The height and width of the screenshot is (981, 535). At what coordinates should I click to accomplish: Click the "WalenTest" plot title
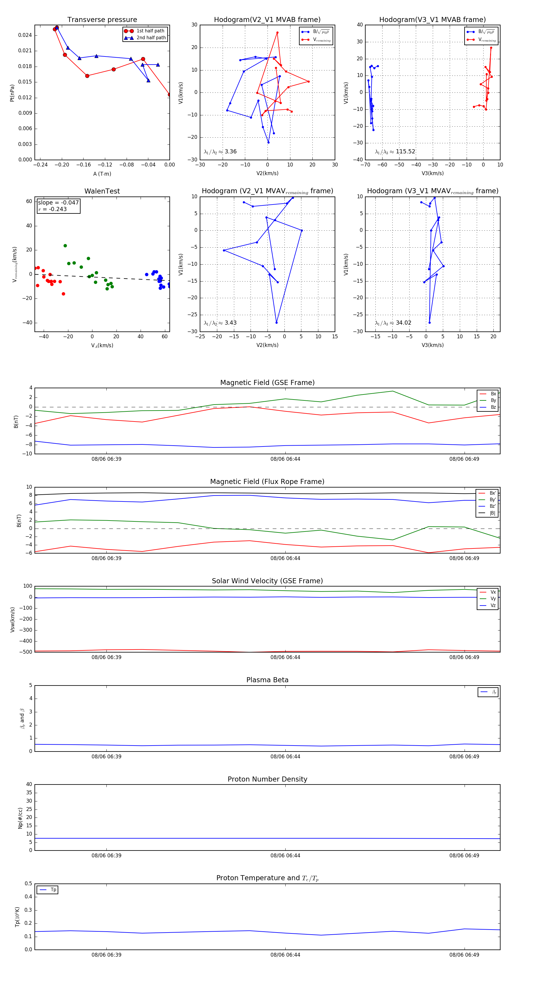[x=102, y=191]
